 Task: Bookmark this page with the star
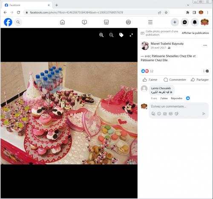click(166, 12)
